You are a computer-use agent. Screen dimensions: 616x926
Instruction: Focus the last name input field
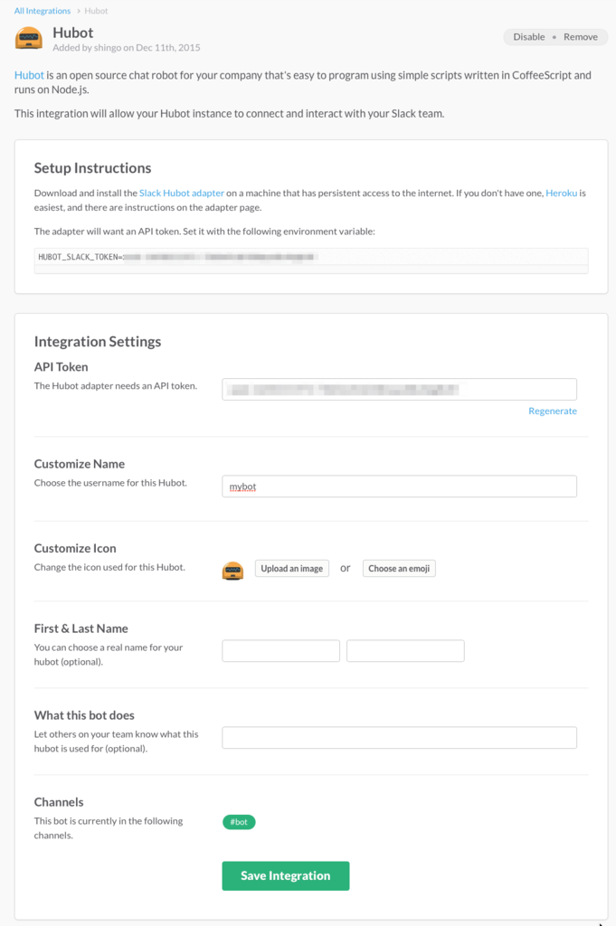click(405, 651)
